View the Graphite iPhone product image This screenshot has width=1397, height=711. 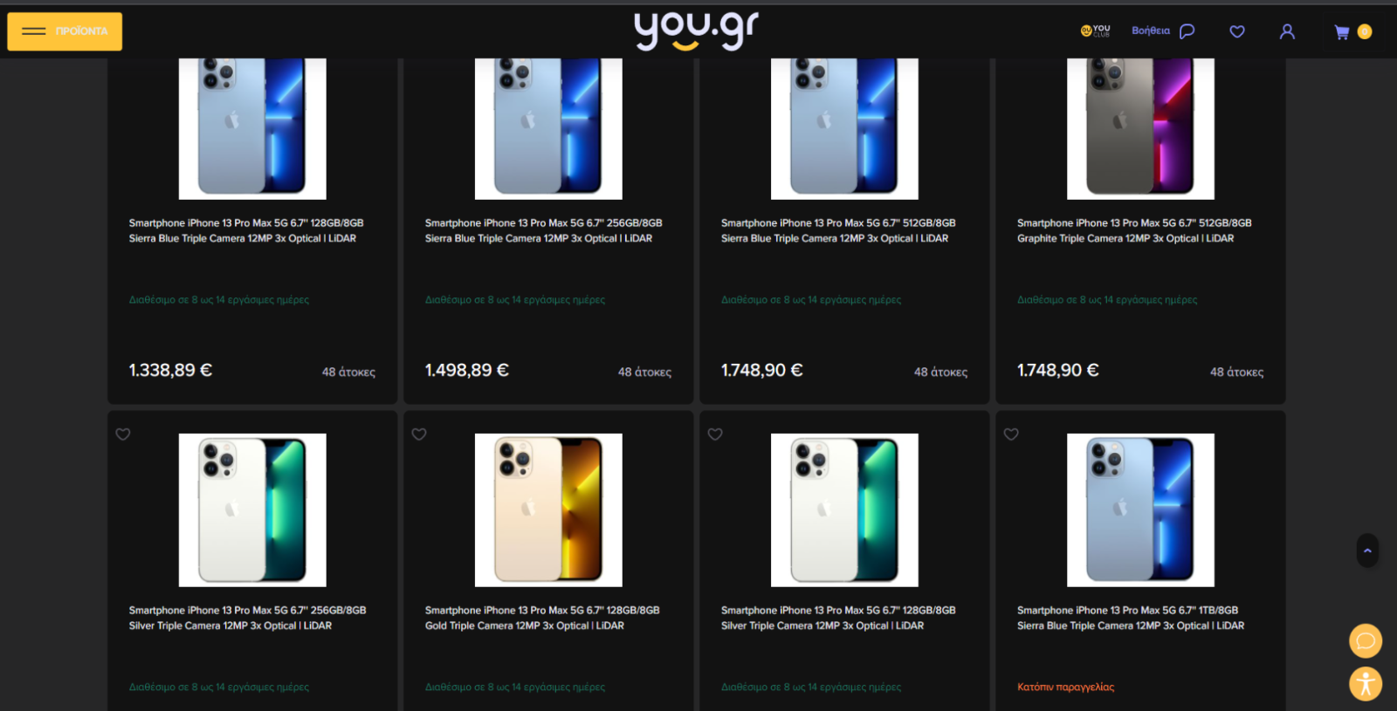point(1140,128)
